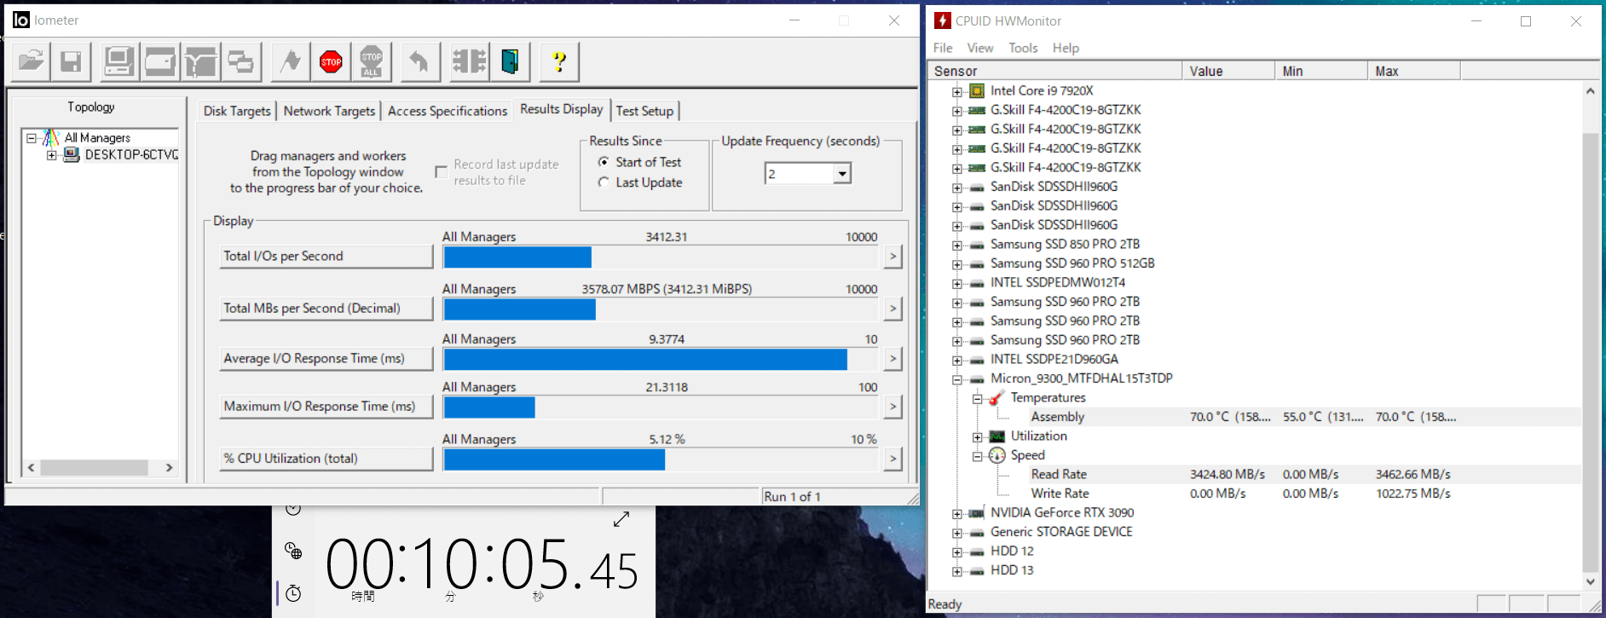Click the Temperatures thermometer icon in HWMonitor
The width and height of the screenshot is (1606, 618).
[x=997, y=398]
